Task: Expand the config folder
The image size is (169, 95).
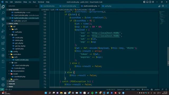Action: (9, 51)
